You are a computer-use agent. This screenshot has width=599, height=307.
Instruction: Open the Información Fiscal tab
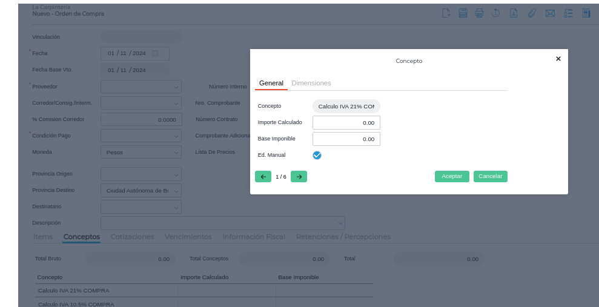click(x=254, y=237)
